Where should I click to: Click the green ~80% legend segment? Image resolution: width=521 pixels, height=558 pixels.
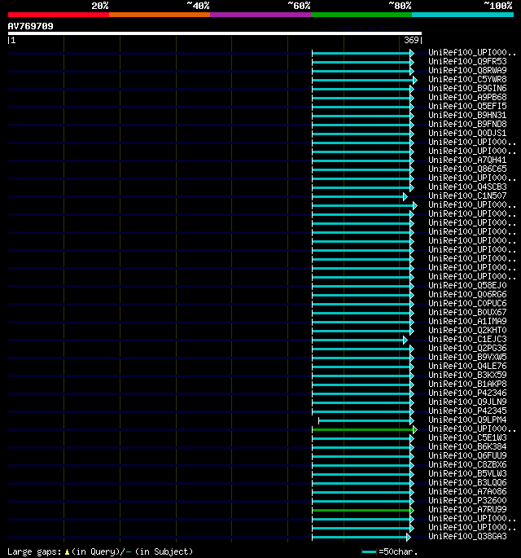[361, 15]
